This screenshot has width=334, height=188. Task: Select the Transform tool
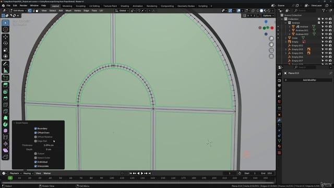[x=6, y=56]
